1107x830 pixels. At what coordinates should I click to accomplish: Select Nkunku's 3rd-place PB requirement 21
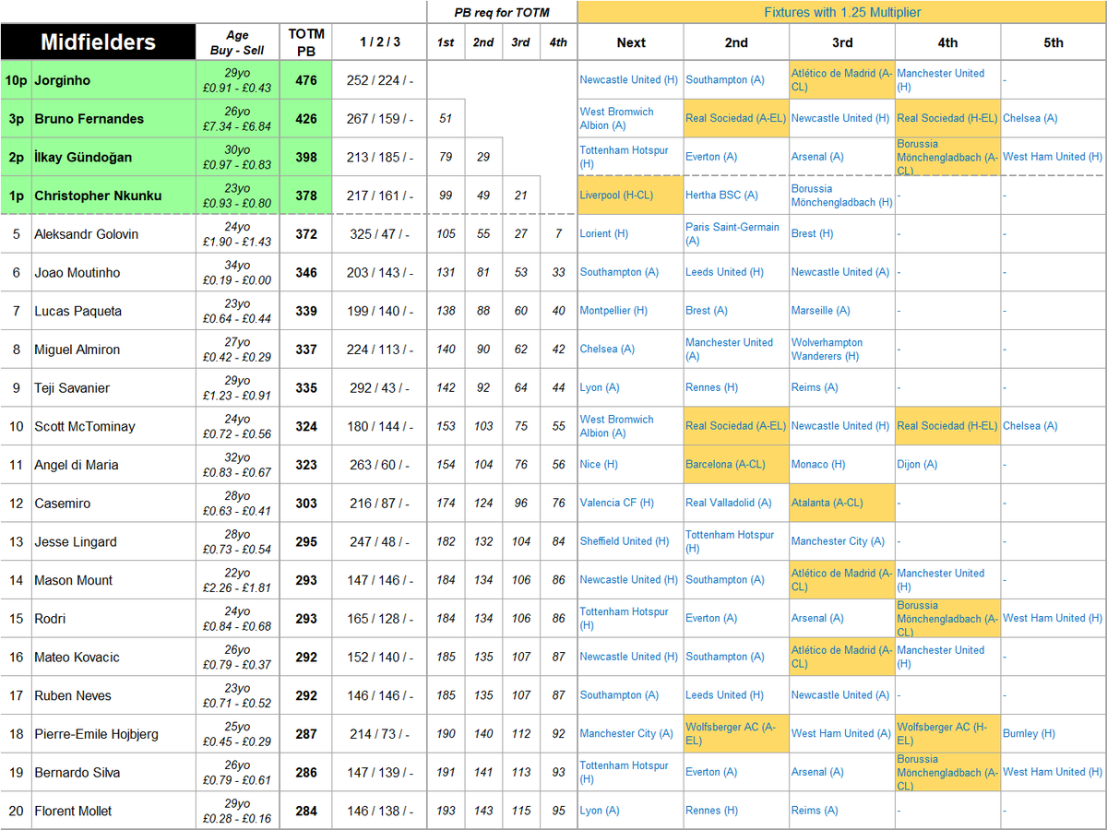click(521, 196)
